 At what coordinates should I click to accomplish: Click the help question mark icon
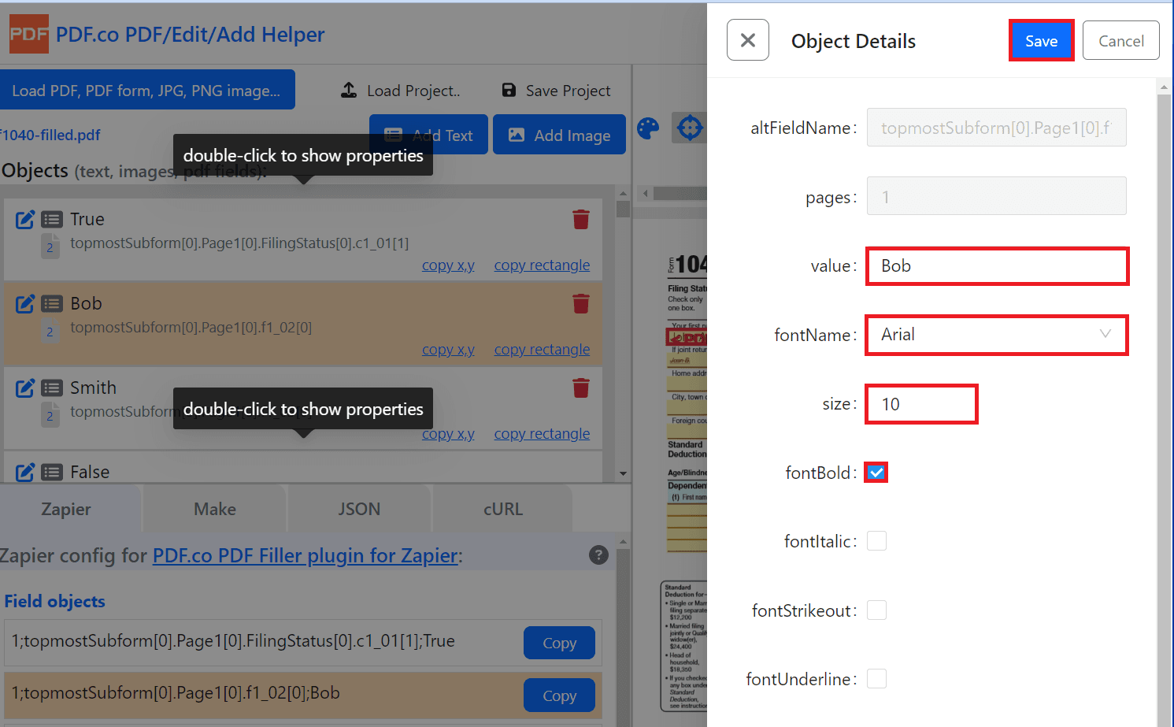pyautogui.click(x=598, y=555)
